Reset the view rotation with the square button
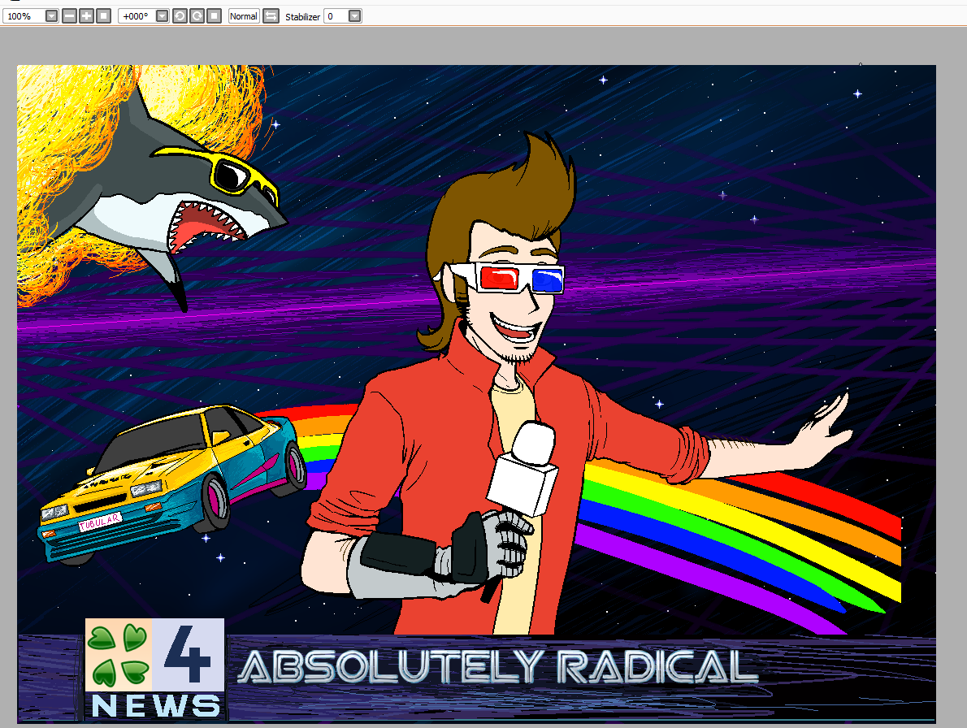Image resolution: width=967 pixels, height=728 pixels. 214,16
